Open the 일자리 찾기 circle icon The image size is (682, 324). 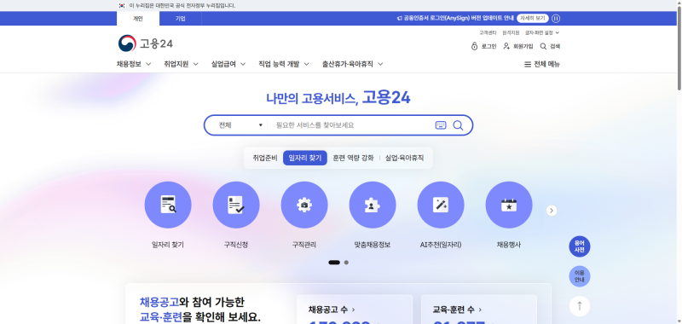click(168, 205)
